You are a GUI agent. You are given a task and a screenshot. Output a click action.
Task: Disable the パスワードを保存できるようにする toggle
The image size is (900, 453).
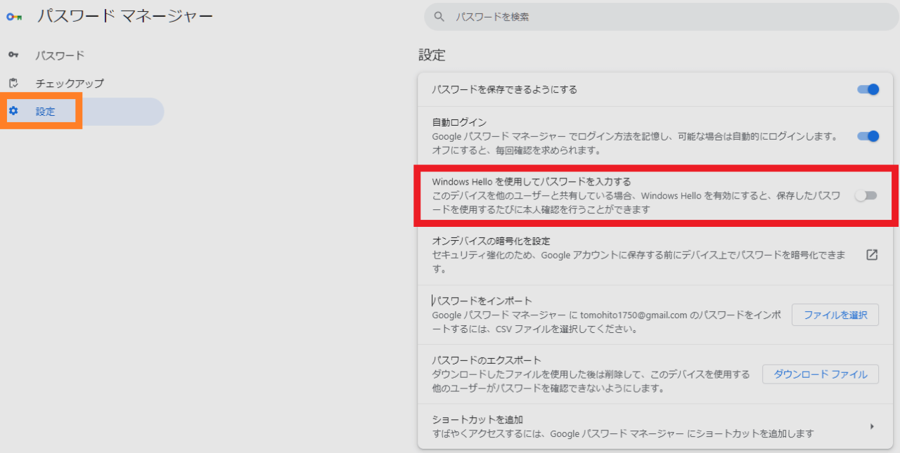[867, 89]
